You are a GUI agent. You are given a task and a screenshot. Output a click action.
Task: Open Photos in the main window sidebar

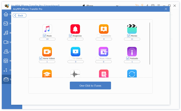click(7, 23)
